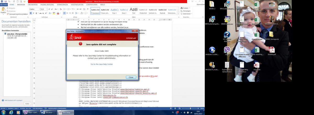Click the multilevel list icon
The width and height of the screenshot is (314, 115).
[72, 9]
